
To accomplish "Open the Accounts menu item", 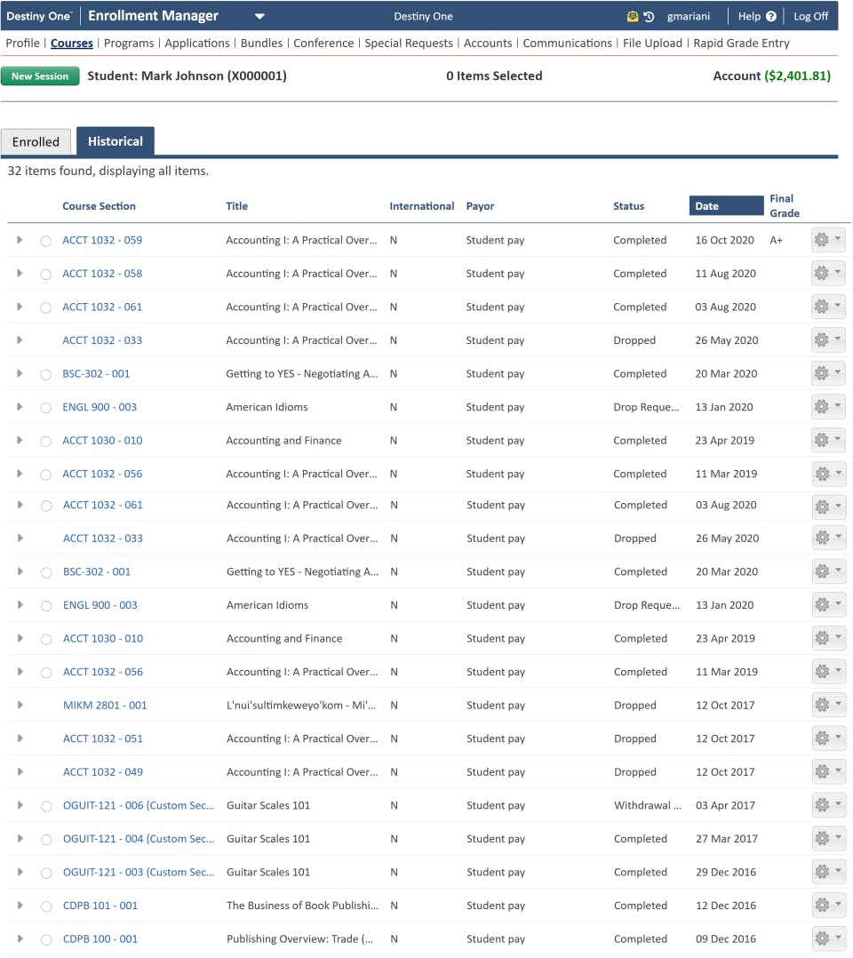I will 488,43.
